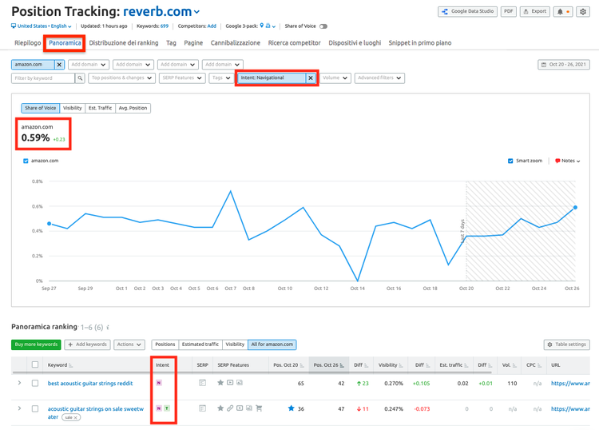The image size is (599, 430).
Task: Open the Actions dropdown
Action: tap(129, 344)
